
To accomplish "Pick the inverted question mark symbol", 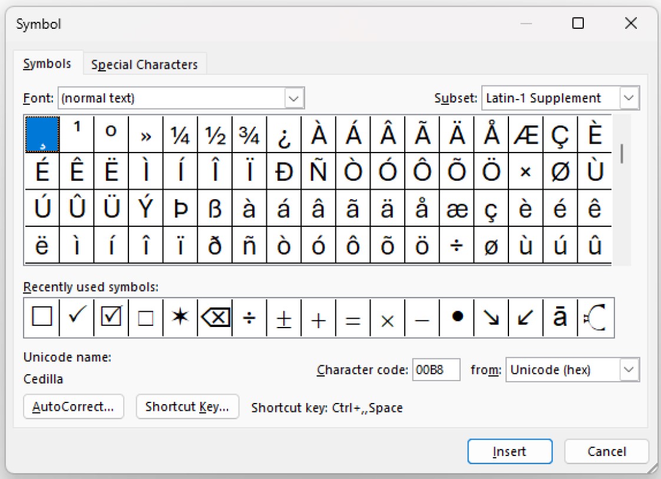I will [283, 136].
